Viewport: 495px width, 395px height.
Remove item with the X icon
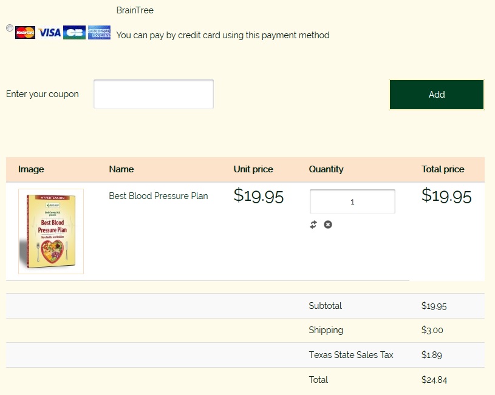coord(328,225)
